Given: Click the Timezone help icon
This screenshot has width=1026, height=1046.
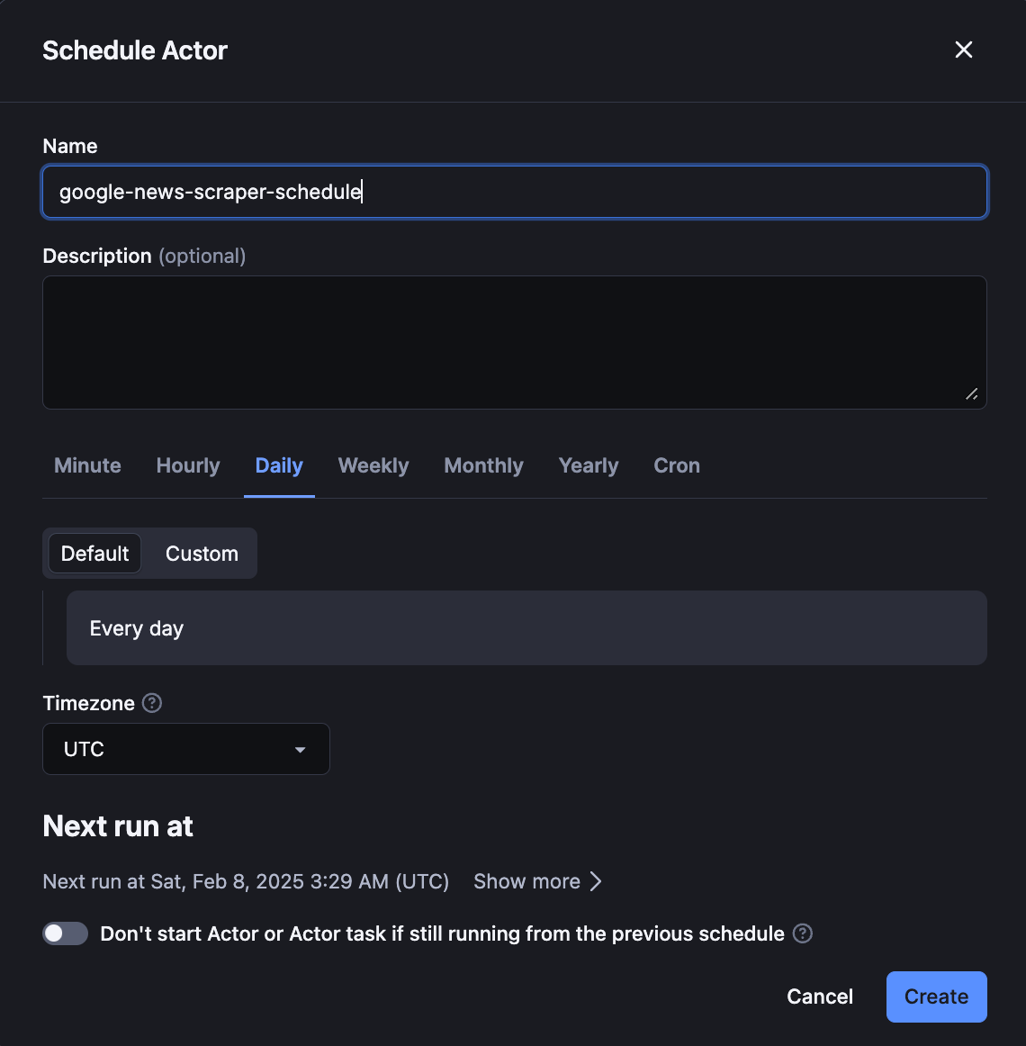Looking at the screenshot, I should pos(152,703).
